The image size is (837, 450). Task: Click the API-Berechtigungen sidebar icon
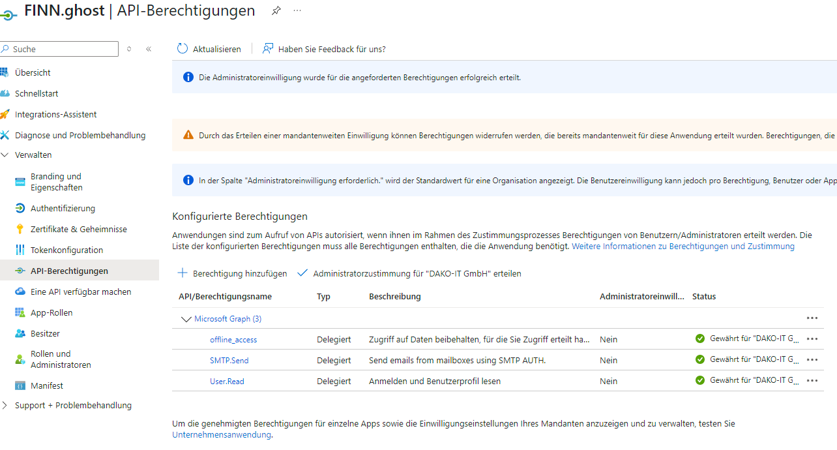pyautogui.click(x=20, y=271)
